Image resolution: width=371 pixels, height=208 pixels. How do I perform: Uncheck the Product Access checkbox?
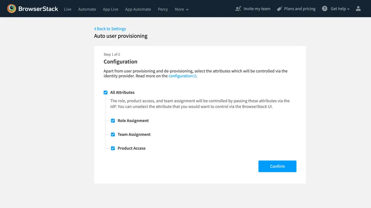coord(113,148)
